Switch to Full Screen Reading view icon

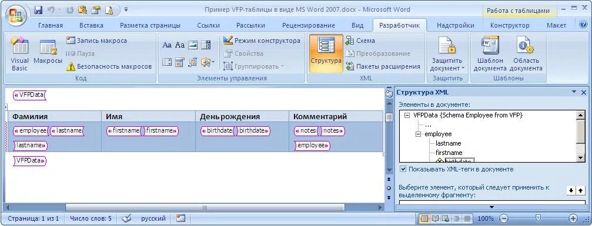[435, 218]
